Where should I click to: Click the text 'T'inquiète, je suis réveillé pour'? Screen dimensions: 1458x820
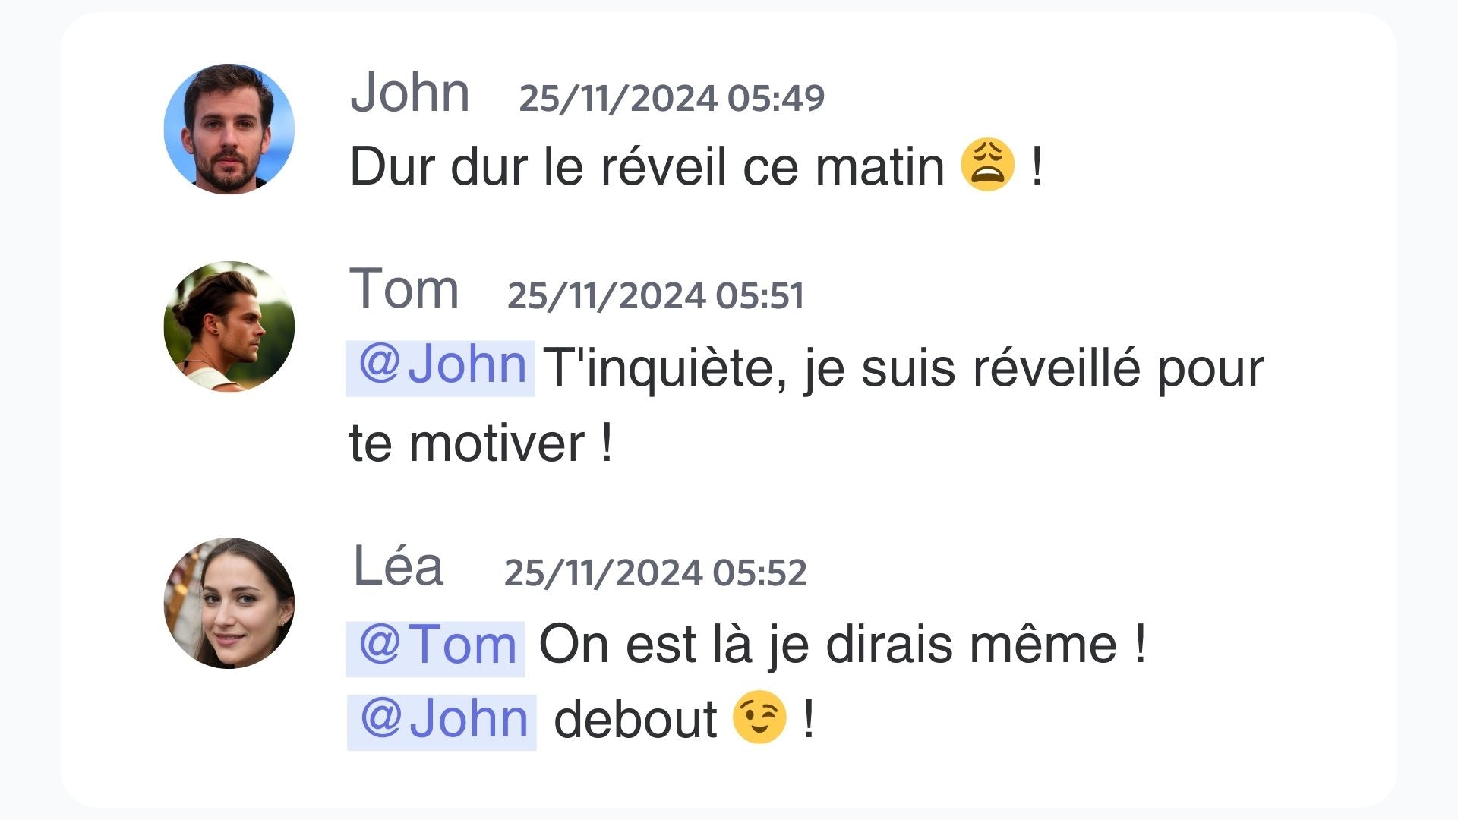point(904,370)
